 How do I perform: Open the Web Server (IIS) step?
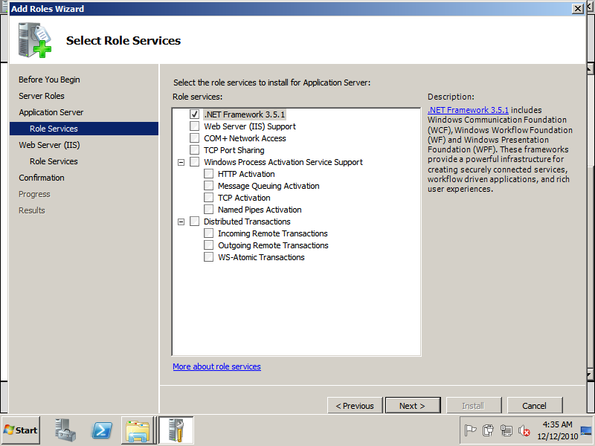click(x=49, y=145)
